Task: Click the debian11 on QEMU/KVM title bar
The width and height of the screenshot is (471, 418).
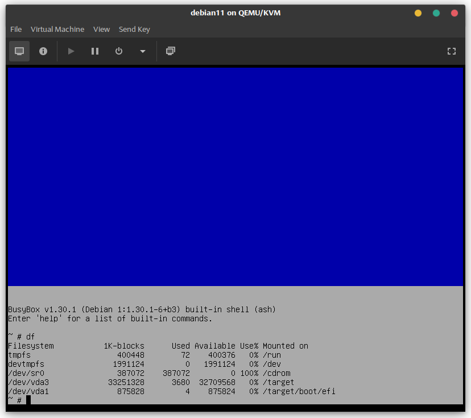Action: (235, 13)
